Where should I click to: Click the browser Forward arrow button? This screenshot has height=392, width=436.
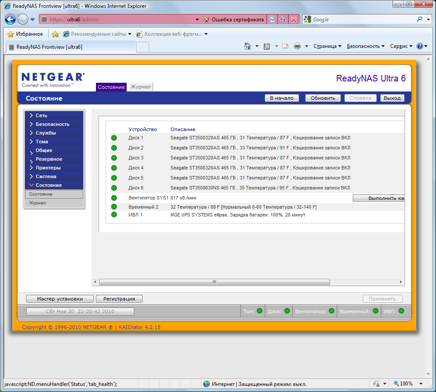point(23,20)
